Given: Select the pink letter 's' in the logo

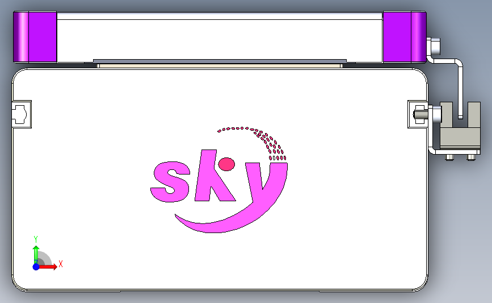Looking at the screenshot, I should 170,182.
